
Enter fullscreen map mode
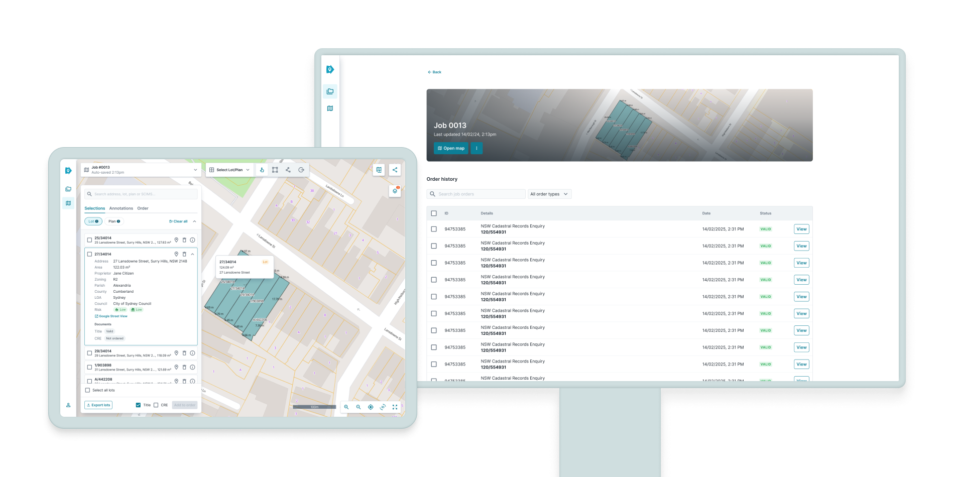pyautogui.click(x=395, y=407)
